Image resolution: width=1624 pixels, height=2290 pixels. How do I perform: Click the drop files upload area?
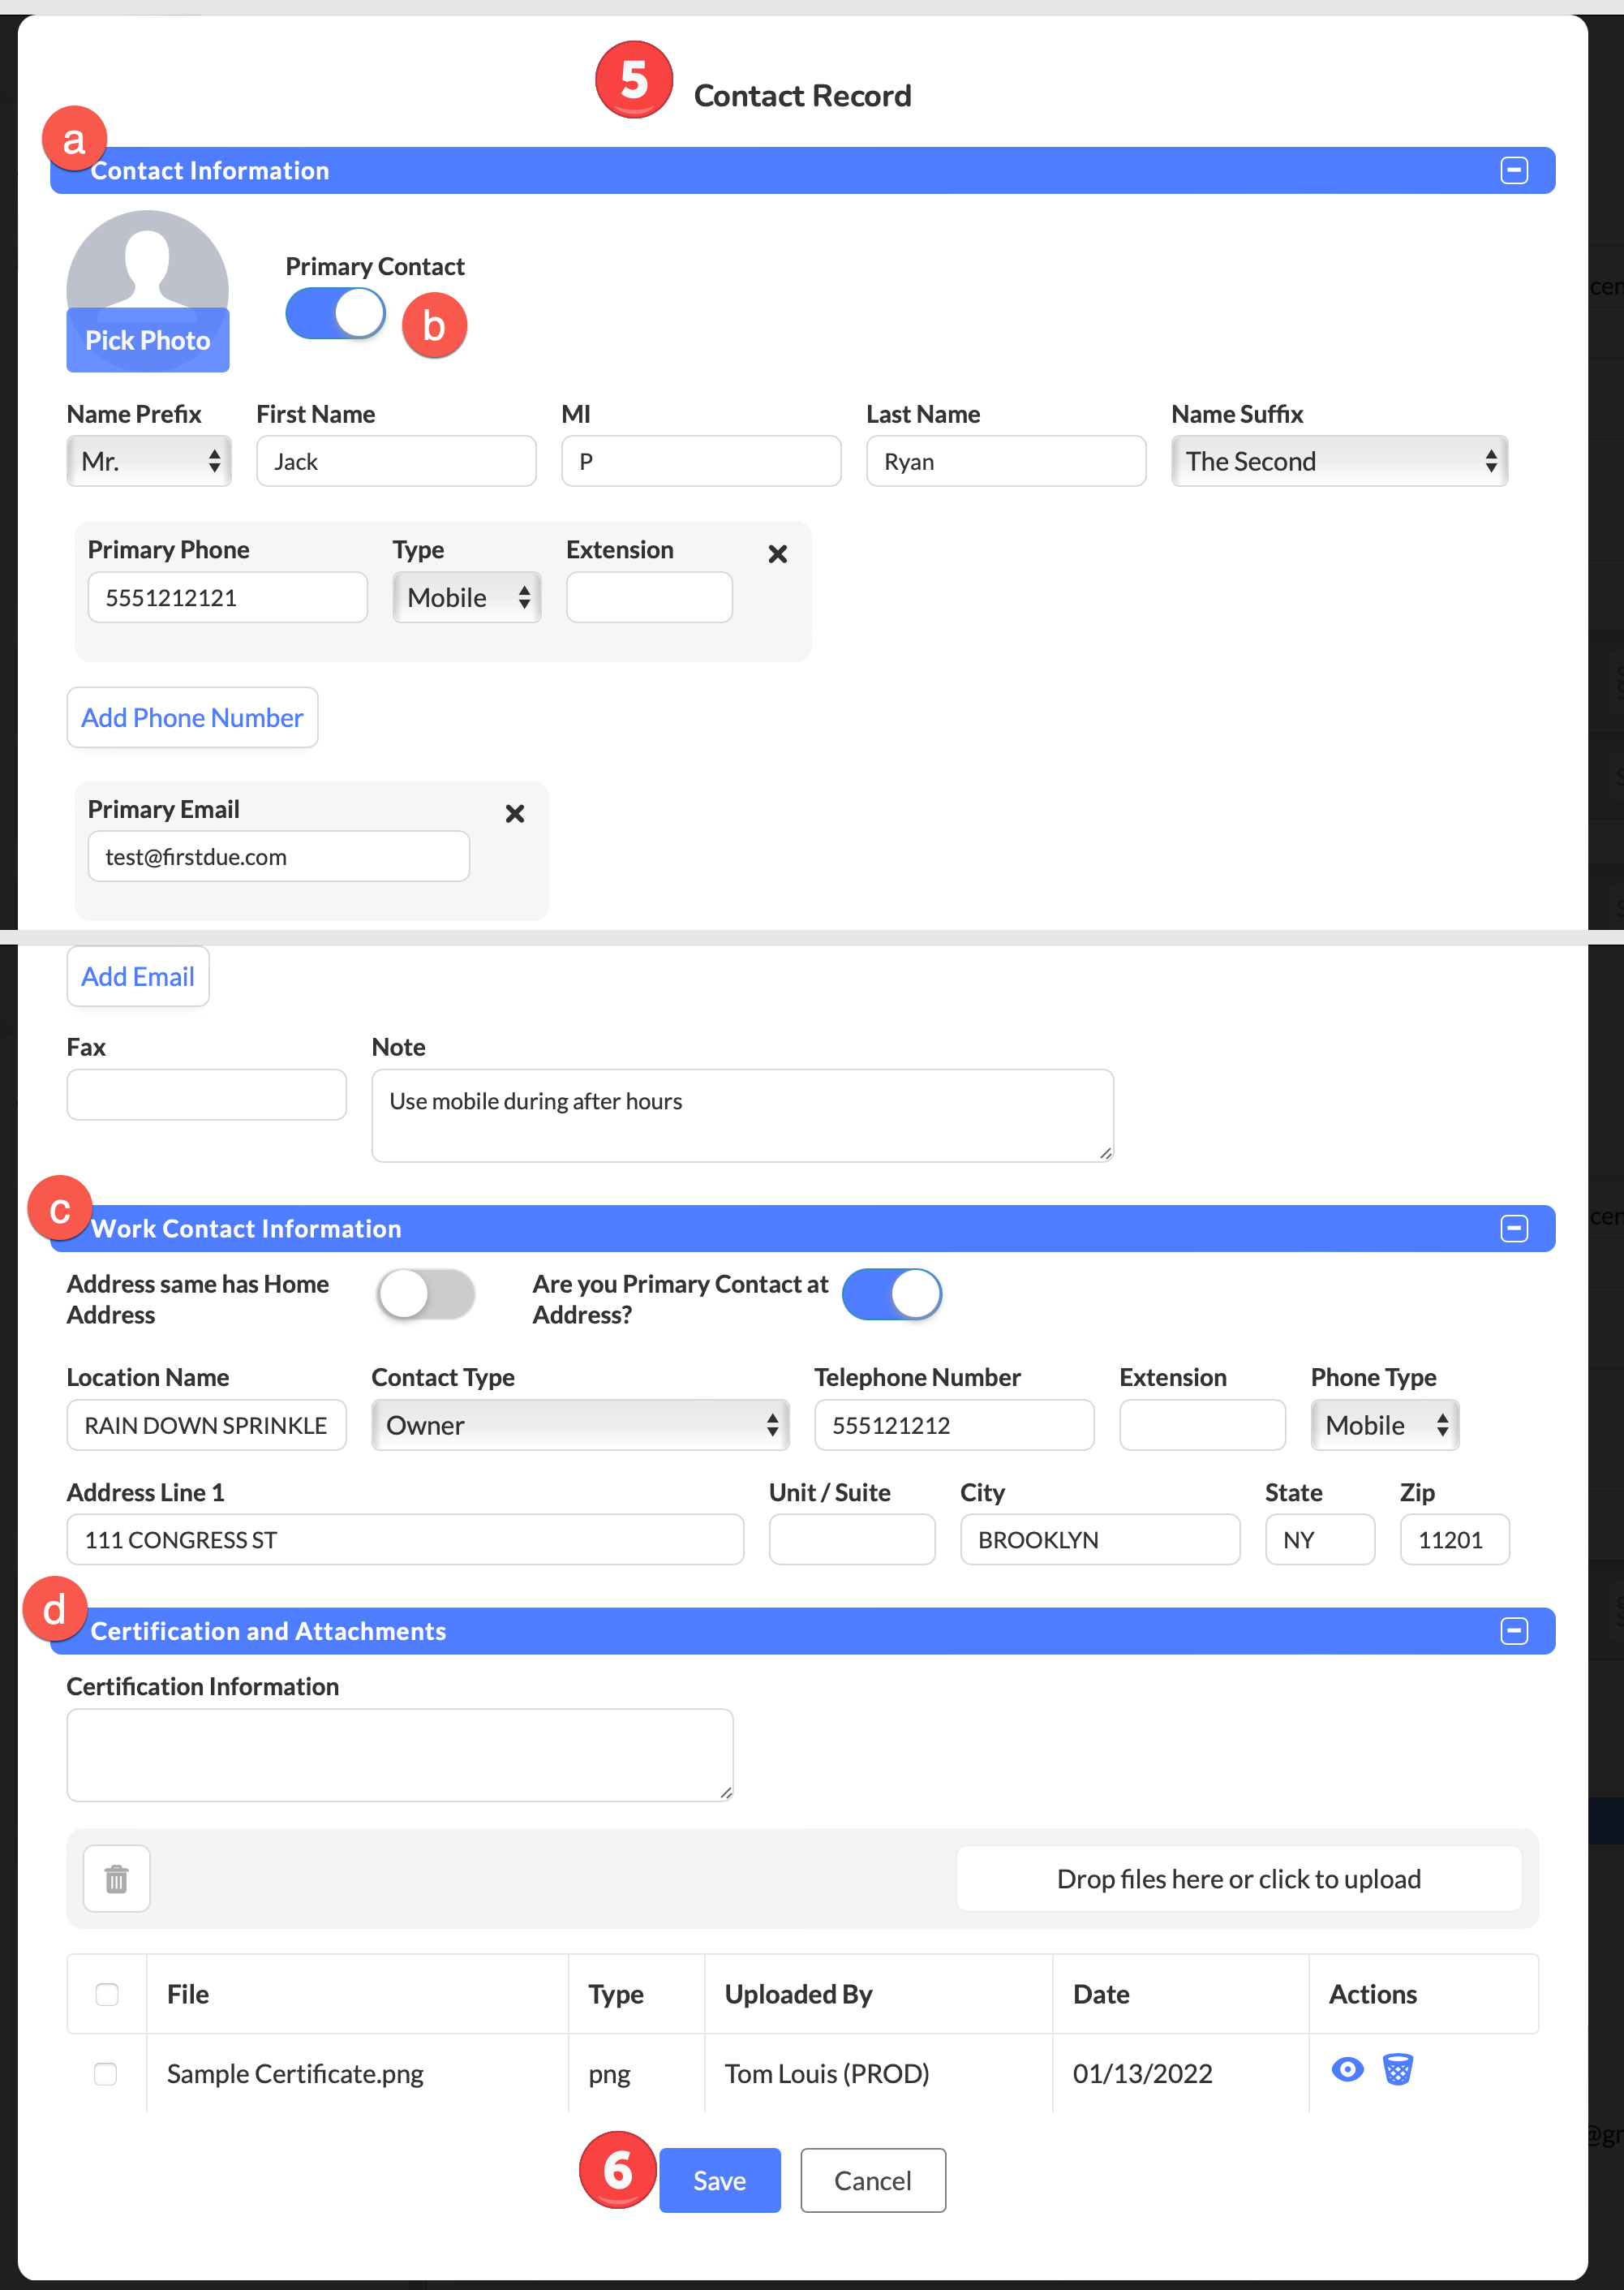(1238, 1878)
